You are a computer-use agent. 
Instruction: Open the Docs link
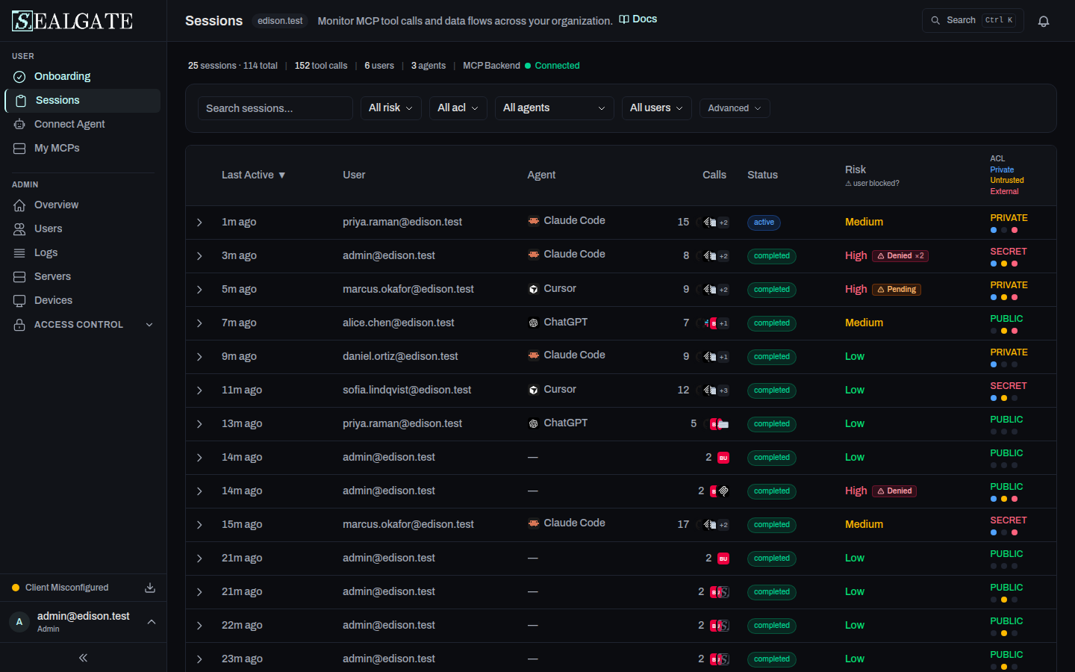click(x=638, y=19)
